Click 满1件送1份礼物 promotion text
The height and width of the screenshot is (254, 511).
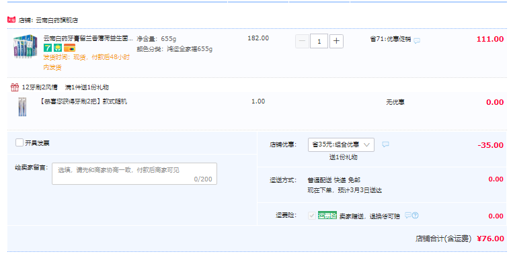click(x=87, y=87)
